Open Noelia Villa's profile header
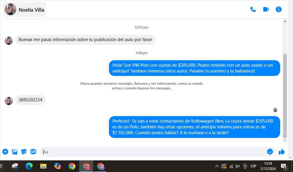Viewport: 293px width, 172px height. click(x=25, y=10)
